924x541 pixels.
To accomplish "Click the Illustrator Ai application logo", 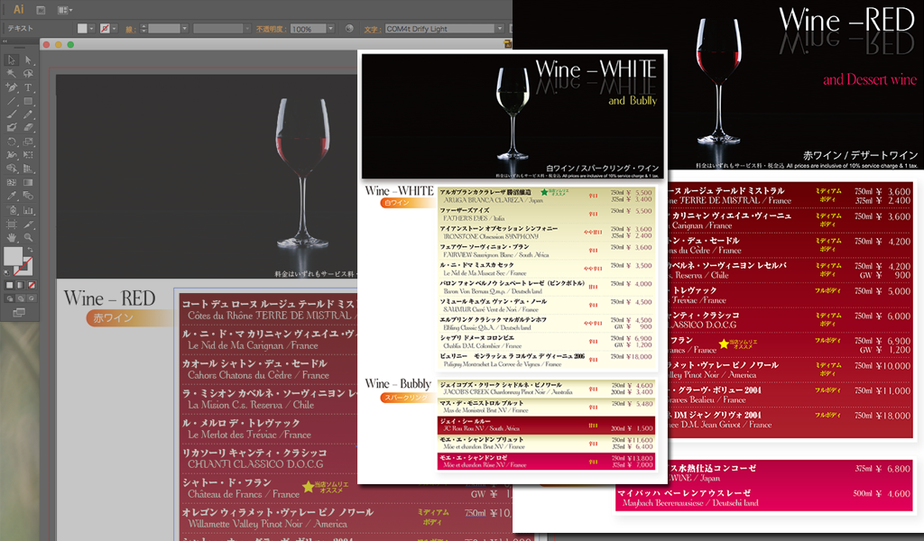I will (18, 9).
